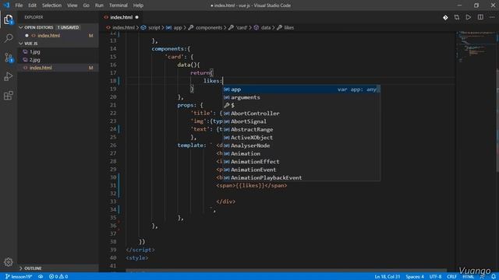Image resolution: width=499 pixels, height=280 pixels.
Task: Open the Extensions view
Action: coord(9,95)
